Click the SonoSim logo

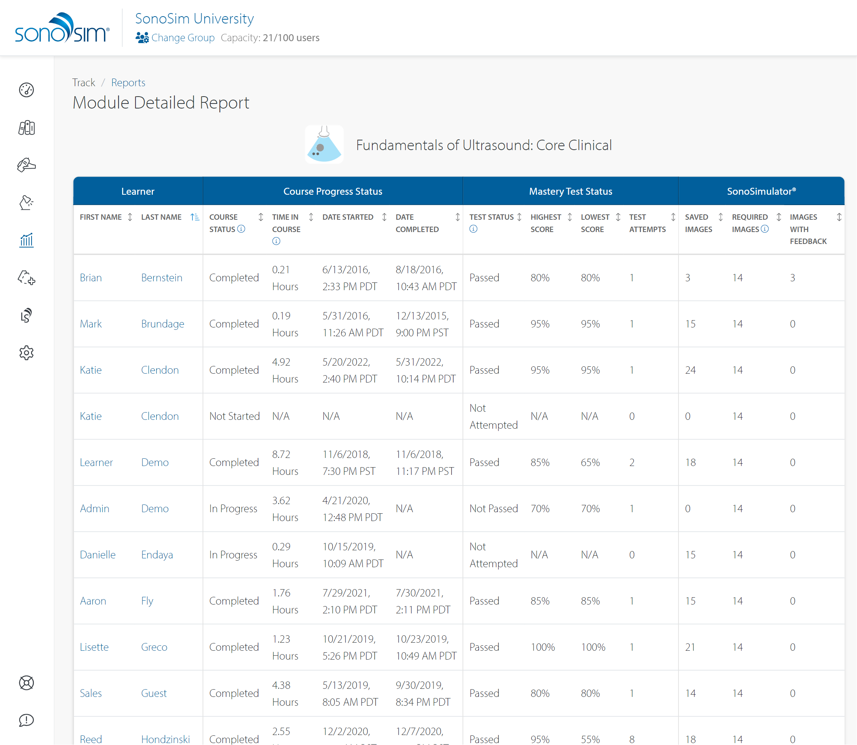[62, 27]
